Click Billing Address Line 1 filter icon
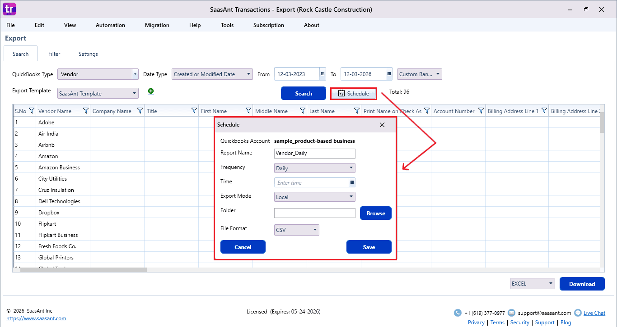The width and height of the screenshot is (617, 327). coord(544,111)
